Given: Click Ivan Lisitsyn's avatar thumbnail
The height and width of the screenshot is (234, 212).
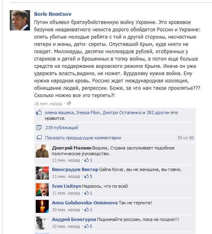Looking at the screenshot, I should (42, 190).
